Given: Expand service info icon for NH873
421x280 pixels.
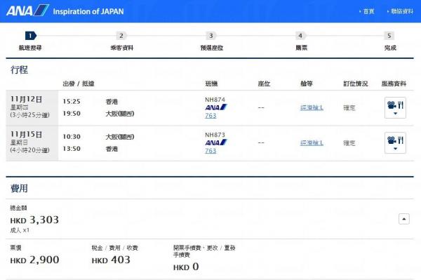Looking at the screenshot, I should pyautogui.click(x=395, y=143).
